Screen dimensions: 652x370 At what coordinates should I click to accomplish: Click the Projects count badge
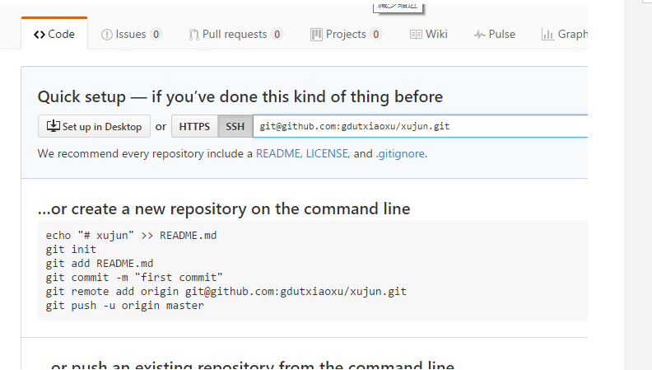(375, 35)
